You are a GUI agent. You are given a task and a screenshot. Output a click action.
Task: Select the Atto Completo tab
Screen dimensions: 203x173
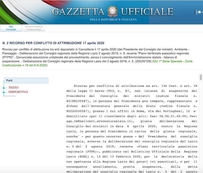click(11, 28)
